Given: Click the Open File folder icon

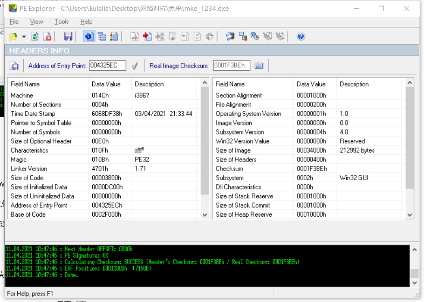Looking at the screenshot, I should 13,37.
